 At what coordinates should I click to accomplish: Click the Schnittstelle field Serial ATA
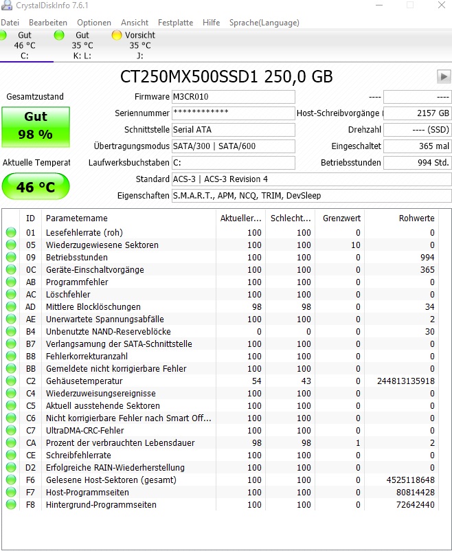(x=234, y=130)
